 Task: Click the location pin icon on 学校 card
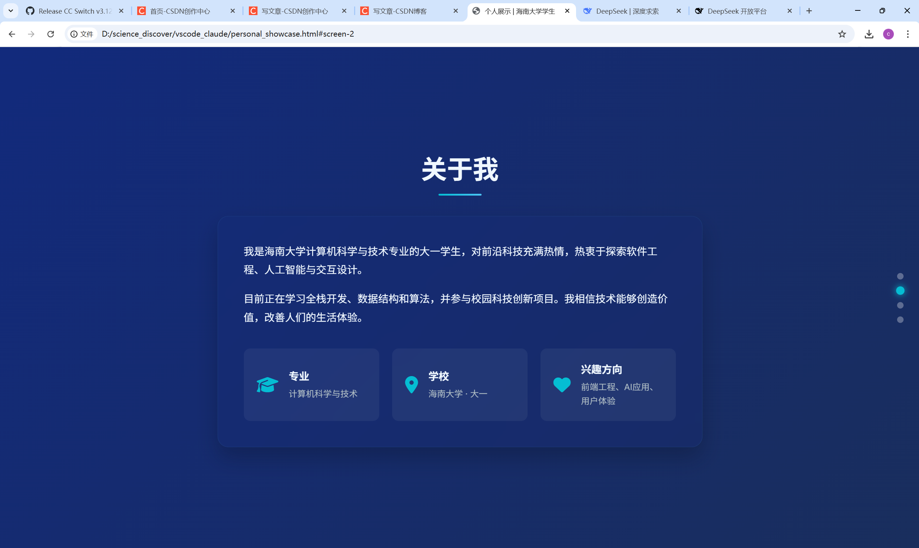(411, 384)
